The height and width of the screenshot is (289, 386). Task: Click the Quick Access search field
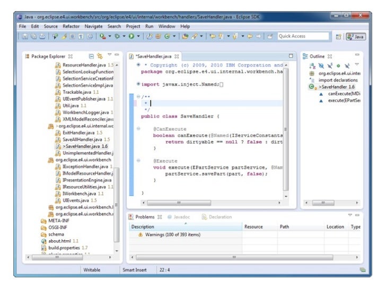(x=303, y=37)
